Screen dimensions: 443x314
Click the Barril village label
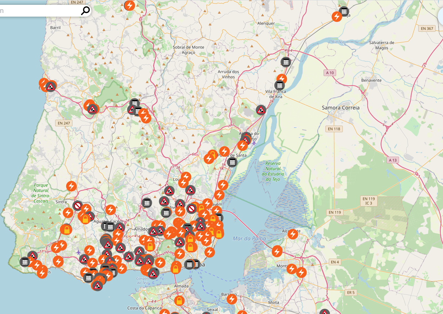(55, 28)
